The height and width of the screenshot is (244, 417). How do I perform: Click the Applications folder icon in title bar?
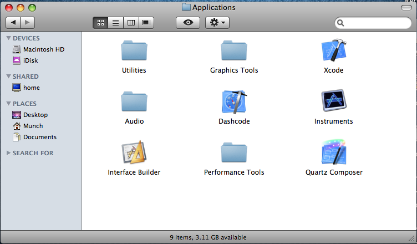(x=186, y=7)
